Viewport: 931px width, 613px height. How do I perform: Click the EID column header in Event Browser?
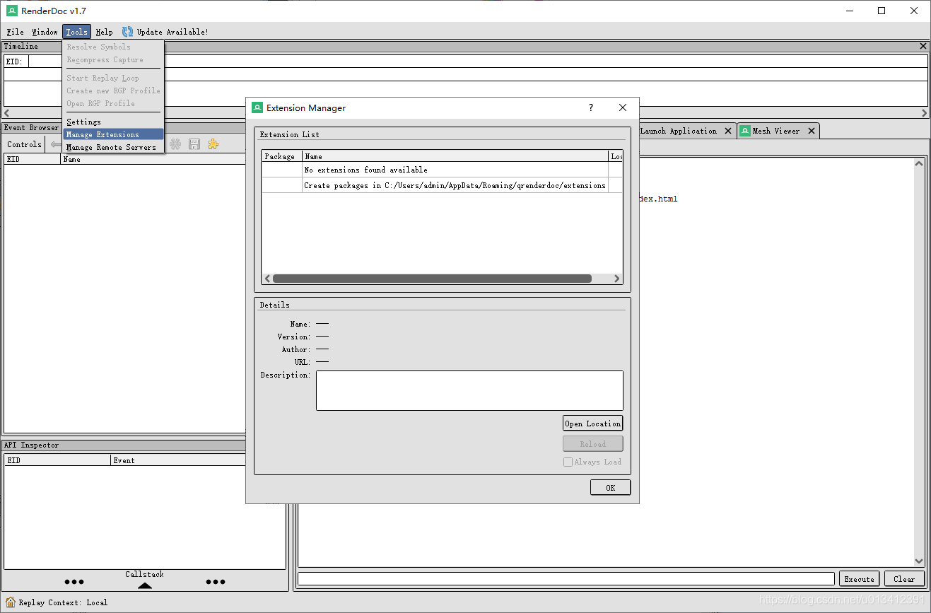pyautogui.click(x=33, y=159)
